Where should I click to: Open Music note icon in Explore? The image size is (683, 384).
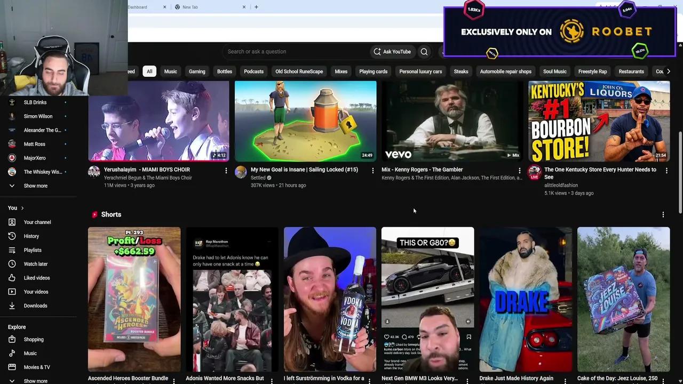(12, 353)
